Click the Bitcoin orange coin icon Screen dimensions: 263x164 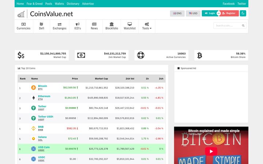pos(34,87)
